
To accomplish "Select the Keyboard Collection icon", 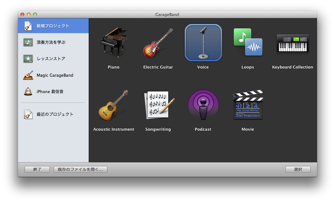I will point(293,43).
